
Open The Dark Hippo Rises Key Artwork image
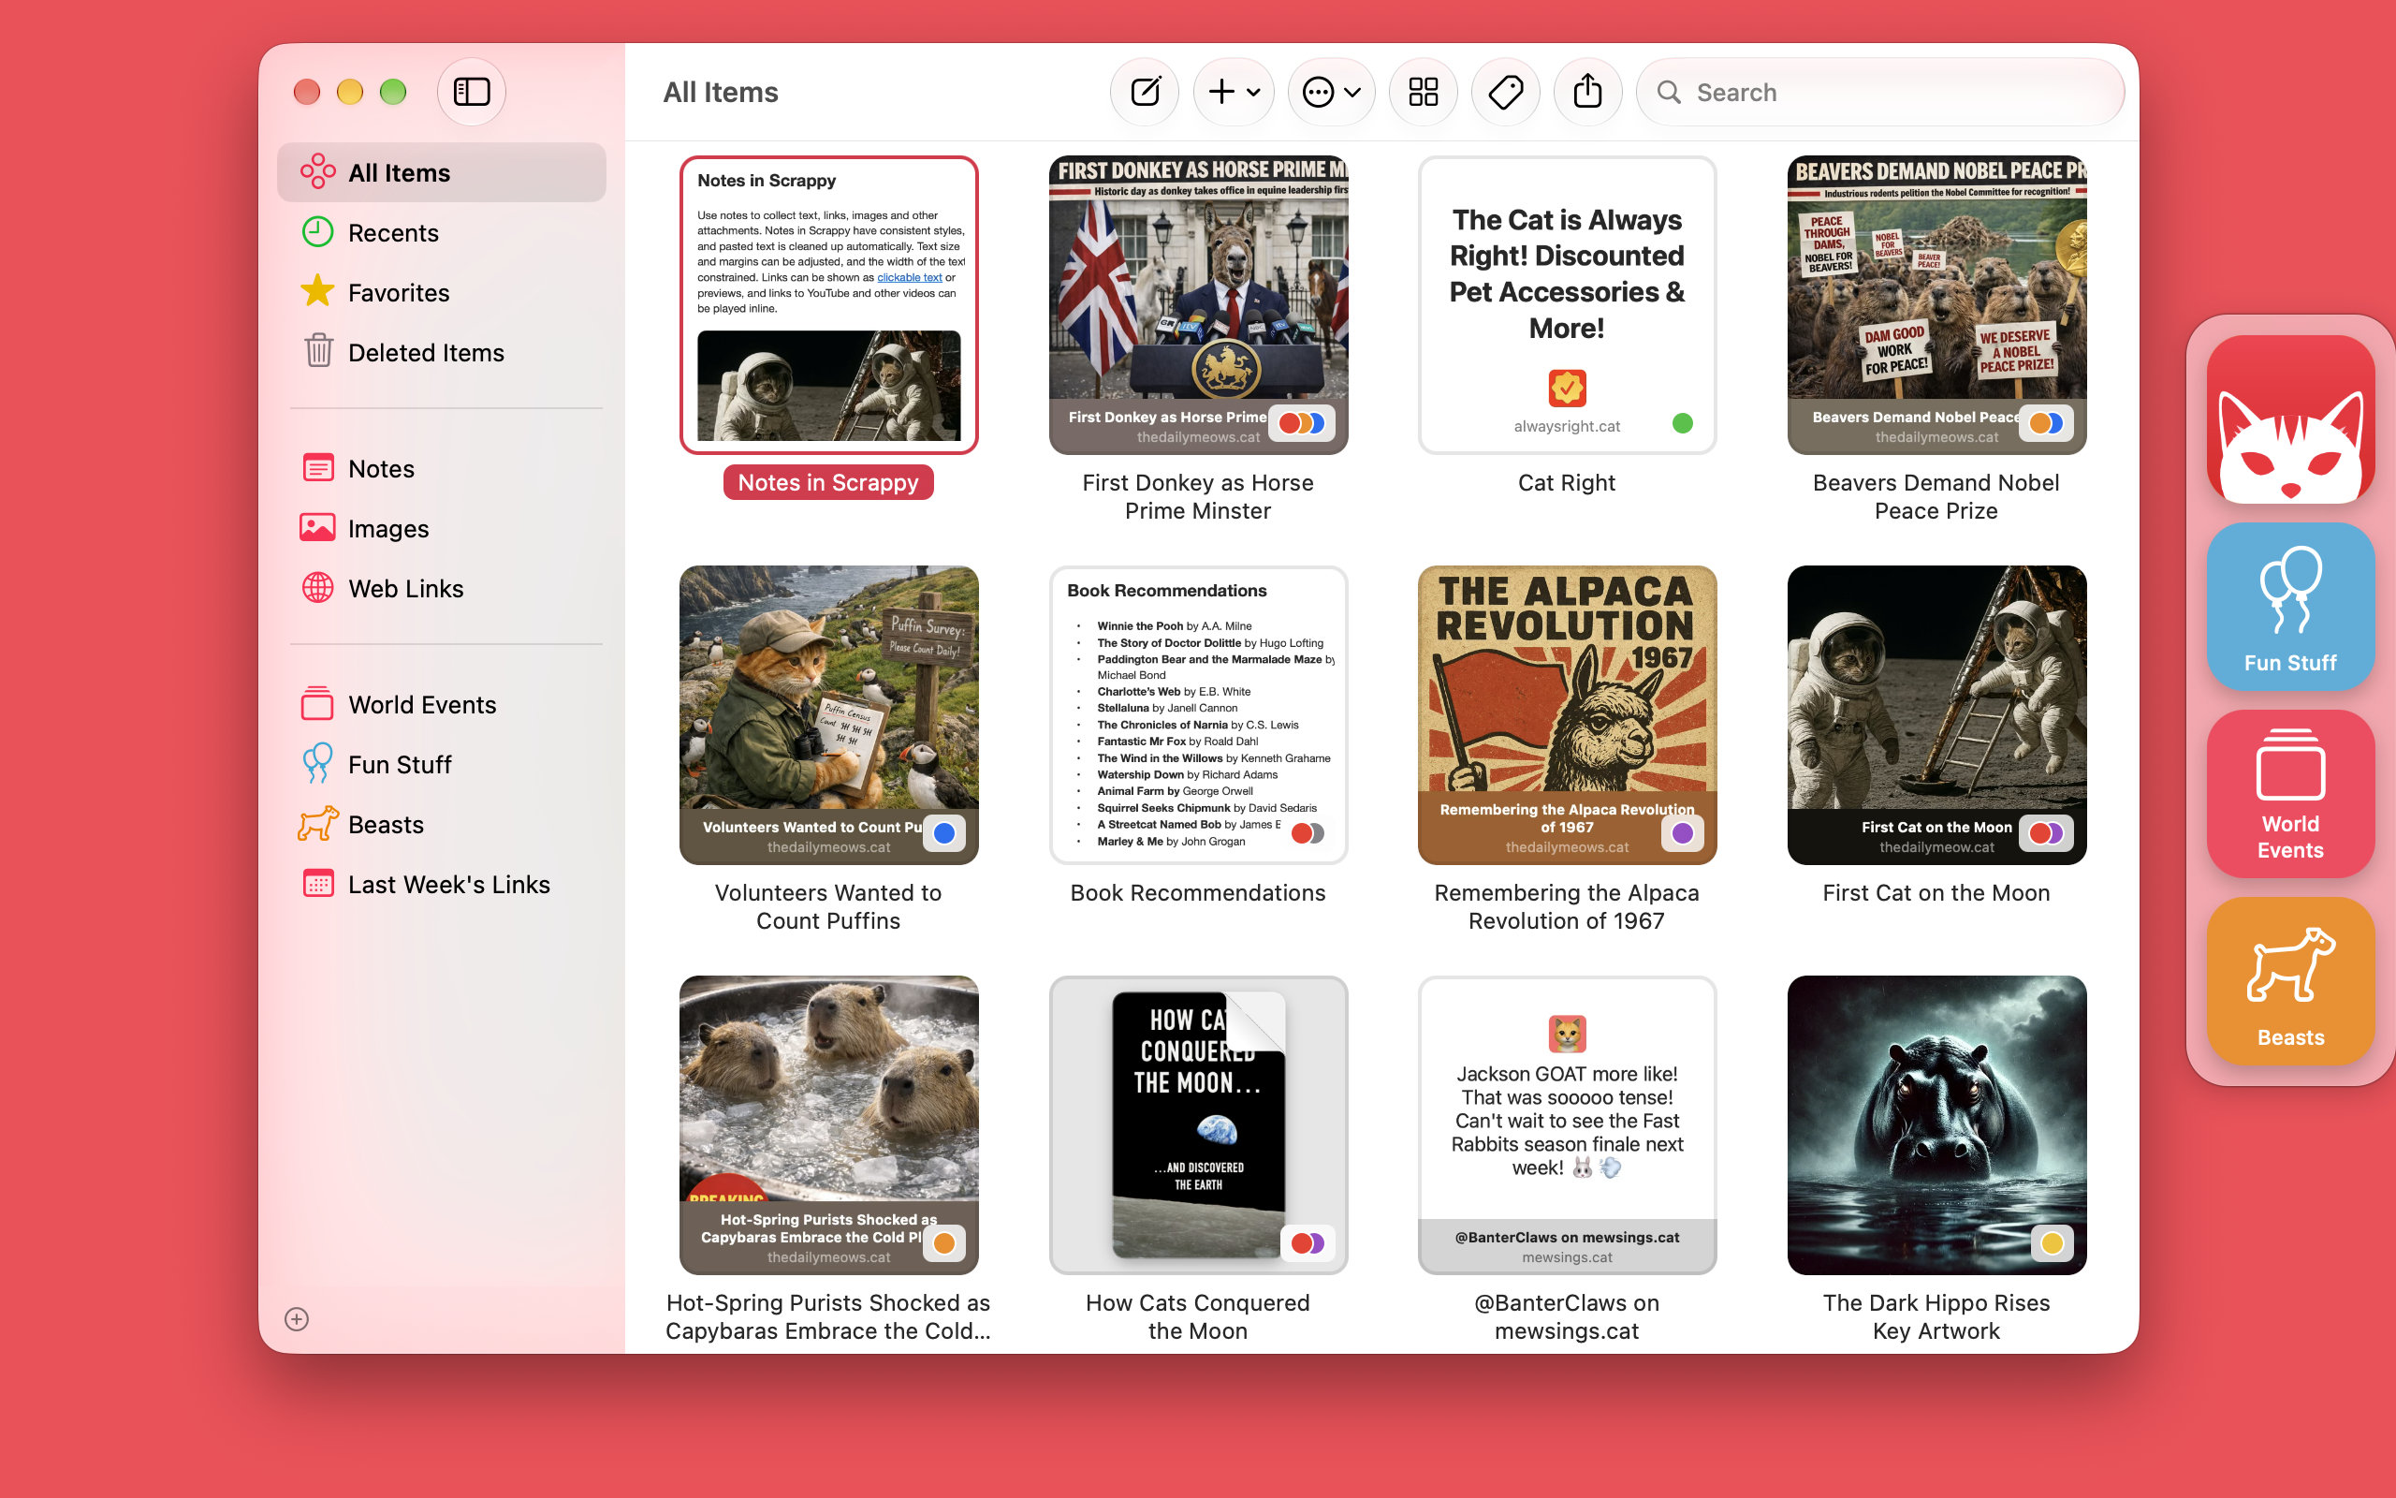[x=1936, y=1125]
